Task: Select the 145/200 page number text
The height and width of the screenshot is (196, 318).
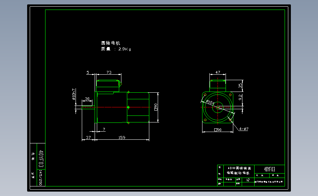Action: click(40, 178)
